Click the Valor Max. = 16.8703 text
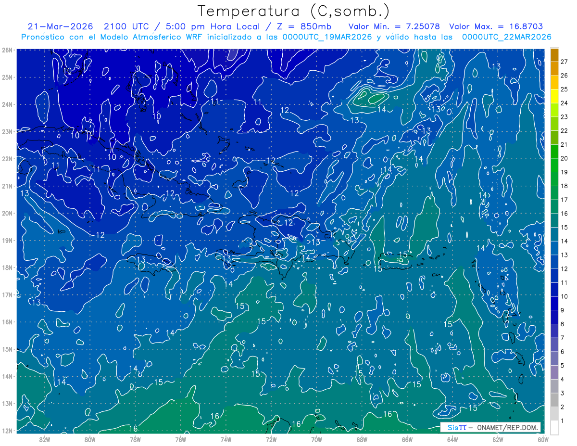 (x=496, y=26)
